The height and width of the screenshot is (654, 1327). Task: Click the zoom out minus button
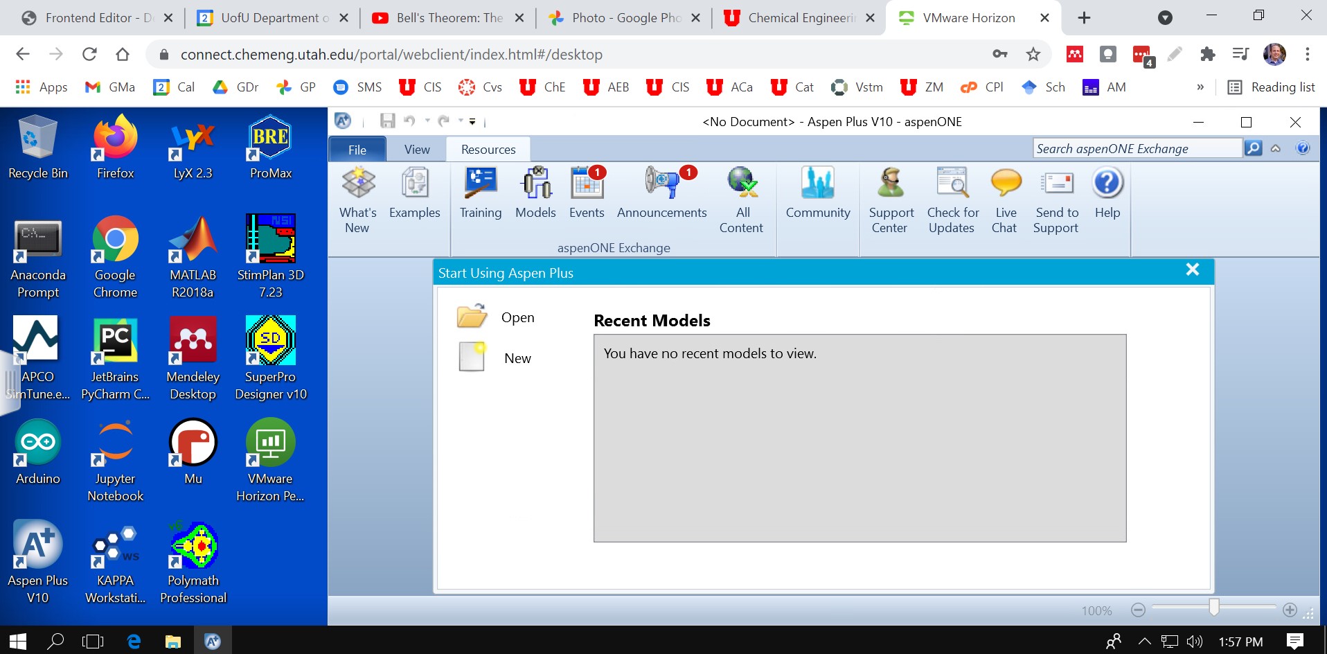[1138, 610]
